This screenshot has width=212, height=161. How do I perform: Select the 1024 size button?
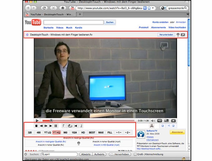[x=74, y=133]
